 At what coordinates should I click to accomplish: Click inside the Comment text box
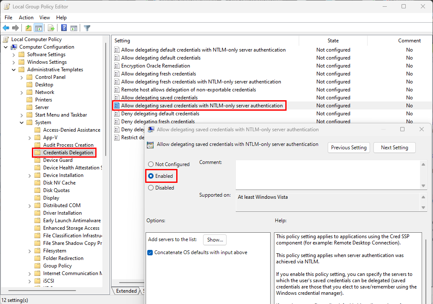[328, 175]
